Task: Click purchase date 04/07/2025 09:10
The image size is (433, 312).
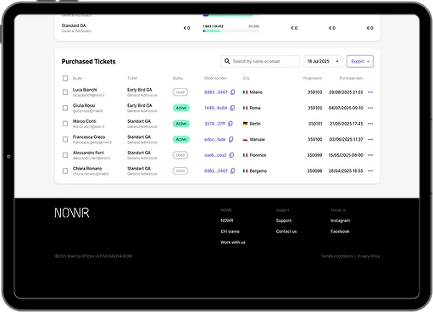Action: (x=346, y=108)
